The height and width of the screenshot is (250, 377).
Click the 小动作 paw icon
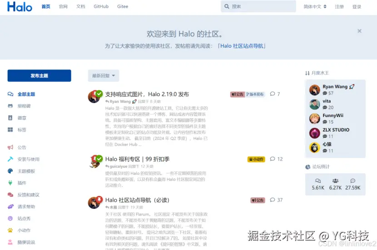10,230
